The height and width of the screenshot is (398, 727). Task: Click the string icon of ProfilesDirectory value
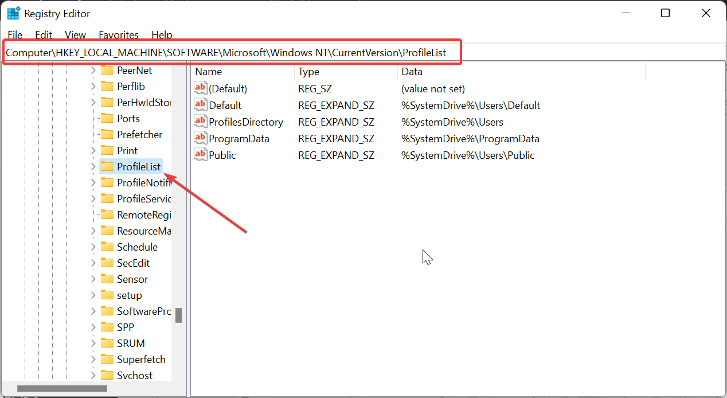tap(201, 122)
